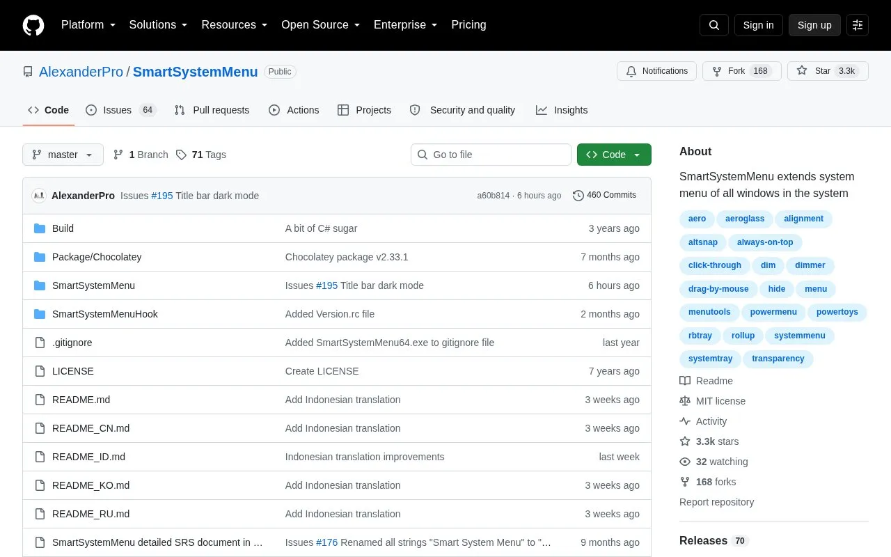891x557 pixels.
Task: Click the Report repository link
Action: coord(716,502)
